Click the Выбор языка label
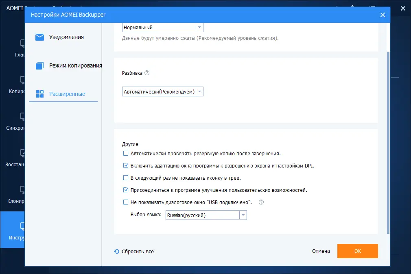This screenshot has width=411, height=274. (146, 215)
